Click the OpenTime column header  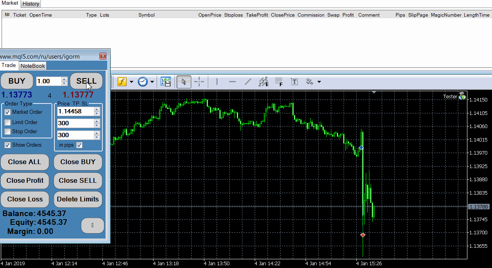coord(40,15)
